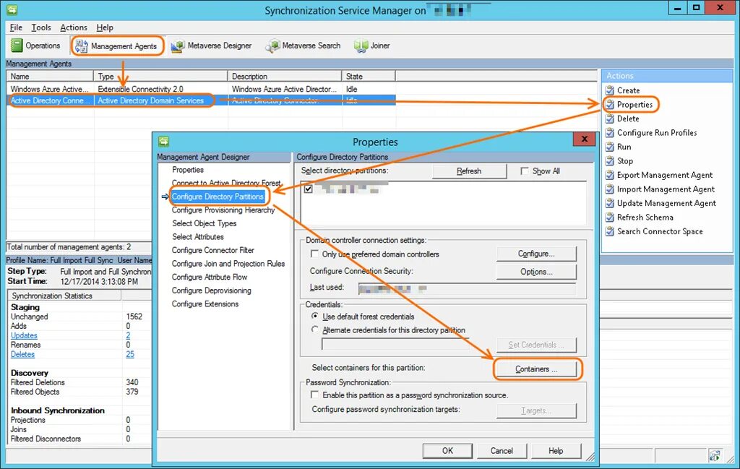Click the Joiner toolbar icon
Image resolution: width=740 pixels, height=469 pixels.
point(361,46)
